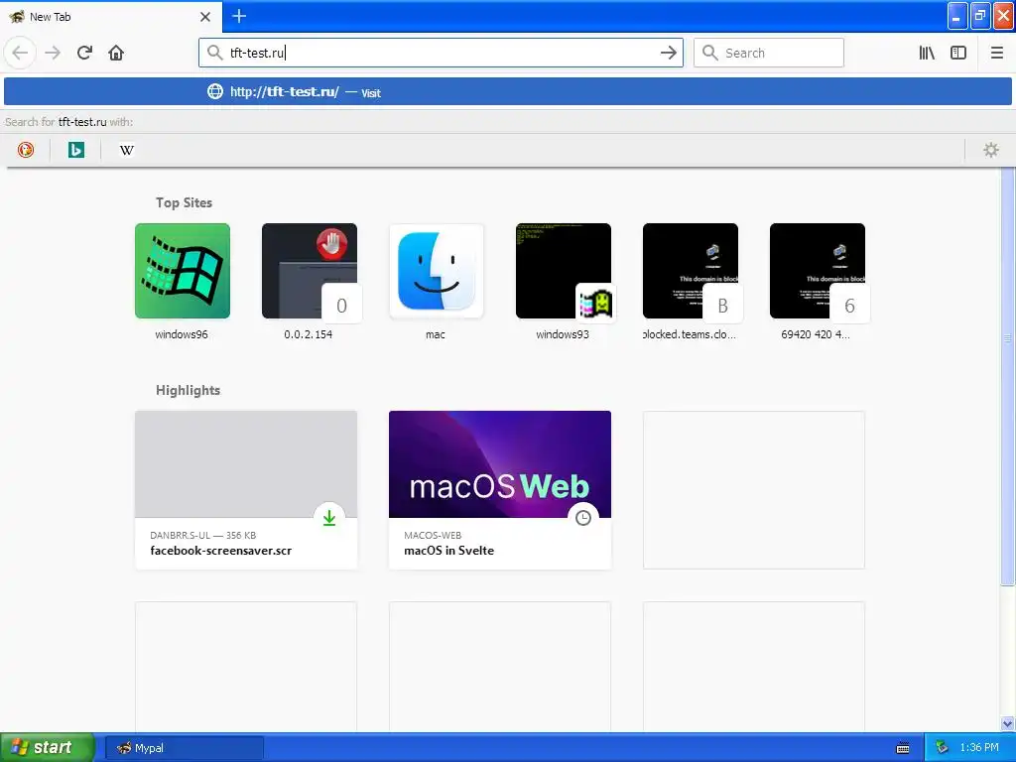1016x762 pixels.
Task: Open the on-screen keyboard tray icon
Action: (x=903, y=748)
